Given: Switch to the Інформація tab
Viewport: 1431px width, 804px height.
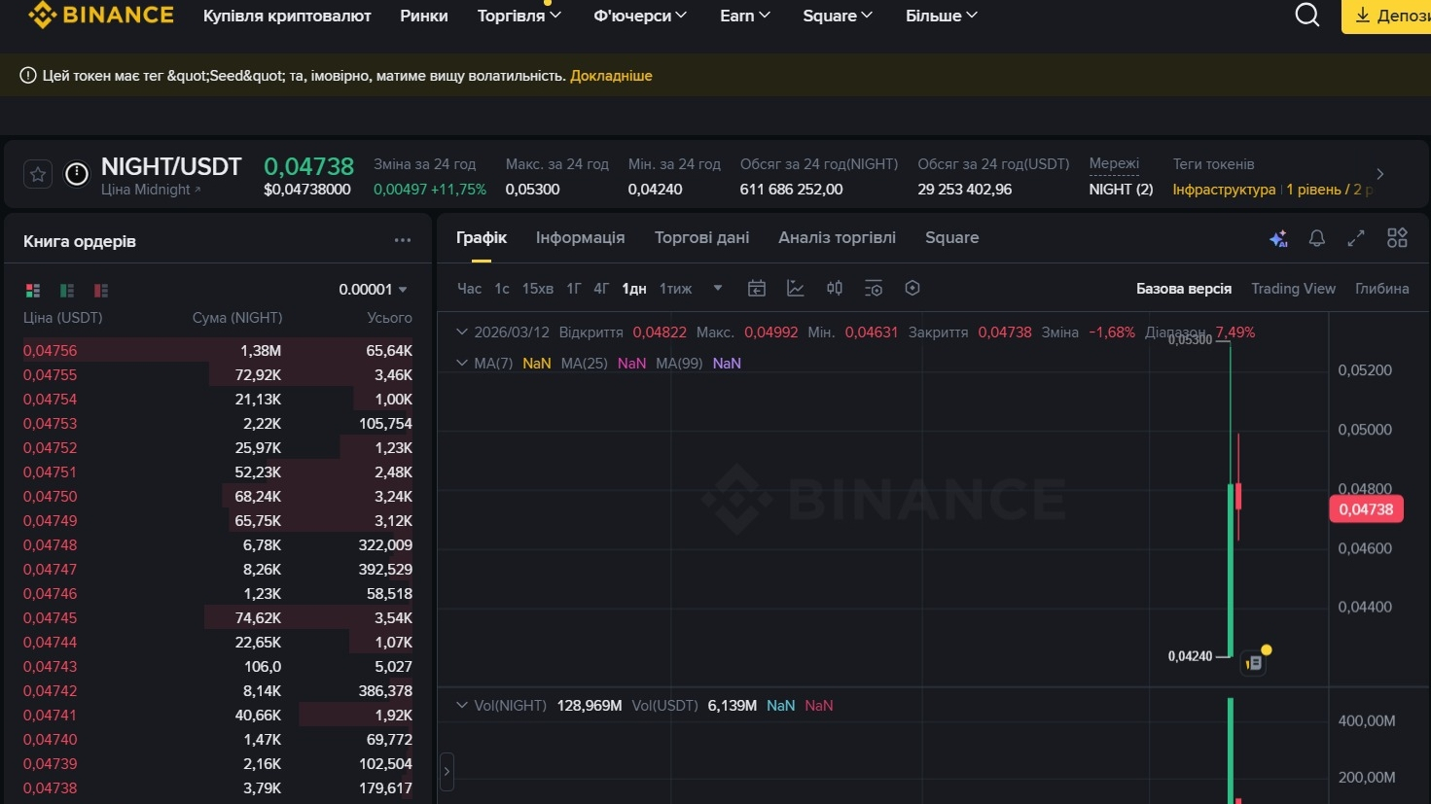Looking at the screenshot, I should (580, 238).
